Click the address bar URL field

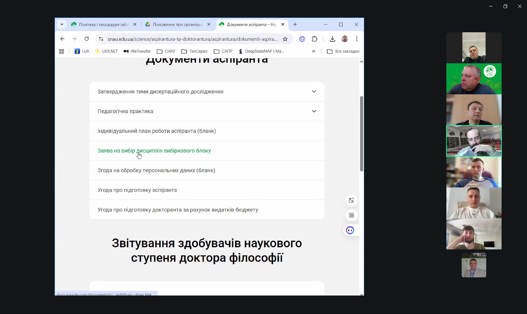click(192, 39)
